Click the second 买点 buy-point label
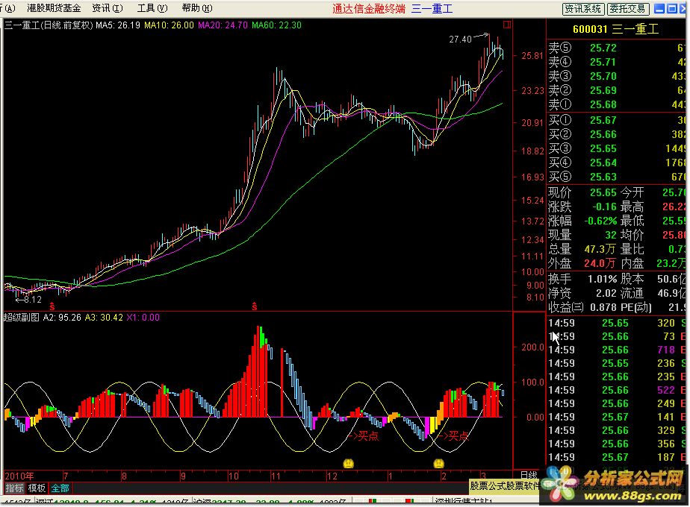690x507 pixels. point(459,436)
